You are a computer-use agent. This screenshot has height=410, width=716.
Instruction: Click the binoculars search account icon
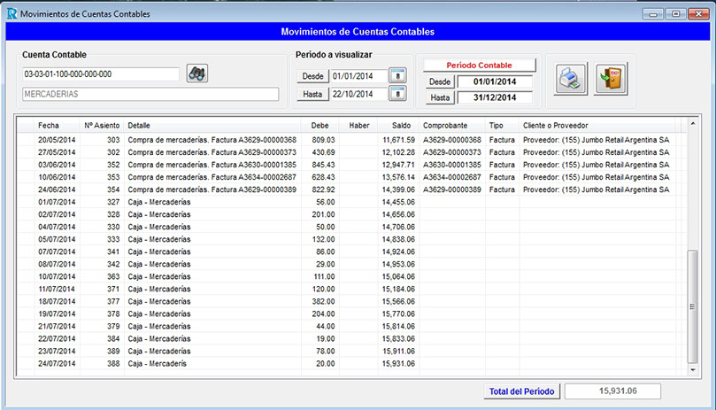197,73
